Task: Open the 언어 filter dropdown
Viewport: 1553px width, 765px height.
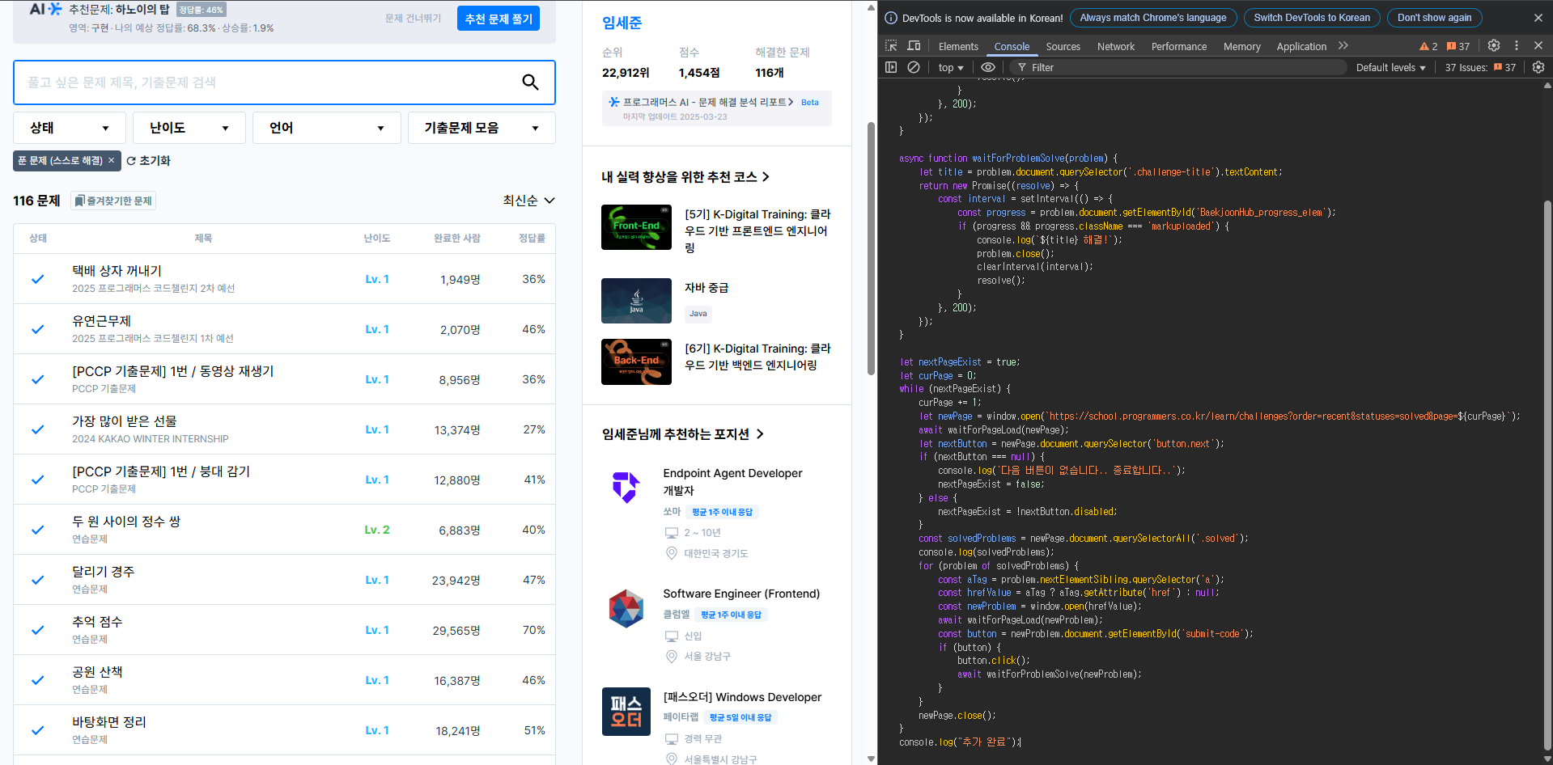Action: coord(327,128)
